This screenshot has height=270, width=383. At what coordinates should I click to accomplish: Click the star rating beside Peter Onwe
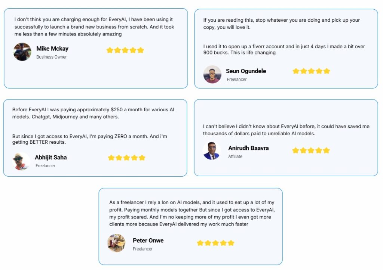[215, 243]
